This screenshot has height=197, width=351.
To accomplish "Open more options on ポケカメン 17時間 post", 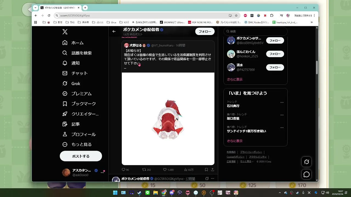I will click(212, 179).
